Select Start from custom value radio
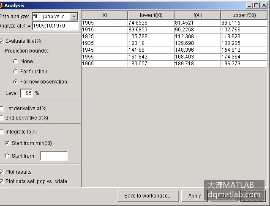Viewport: 270px width, 206px height. point(7,156)
